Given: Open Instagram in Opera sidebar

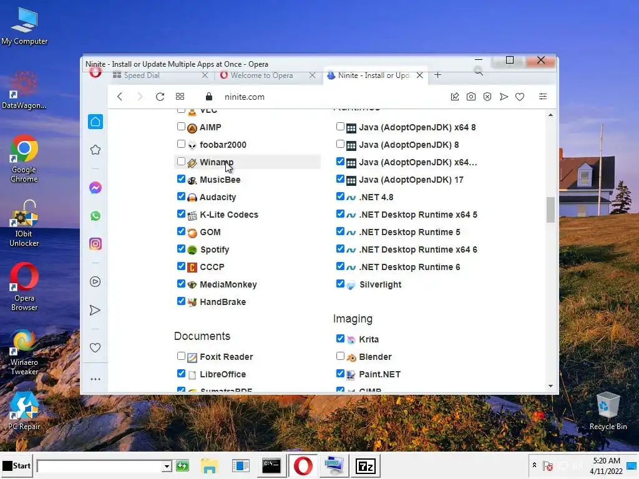Looking at the screenshot, I should tap(95, 244).
